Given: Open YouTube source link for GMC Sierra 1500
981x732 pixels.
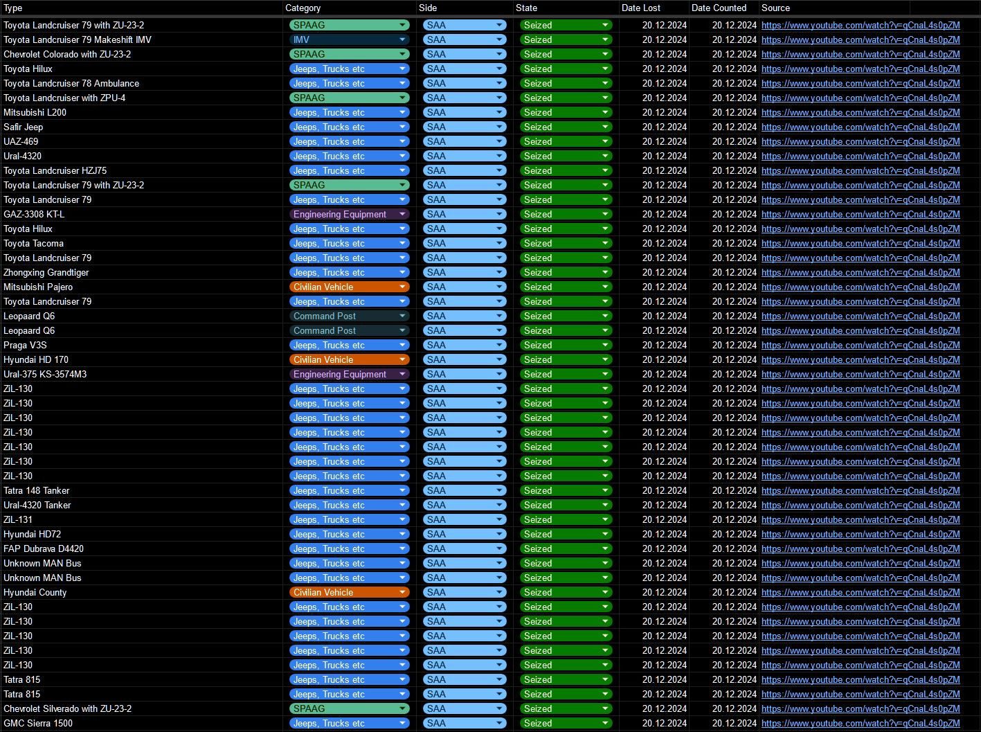Looking at the screenshot, I should [861, 723].
